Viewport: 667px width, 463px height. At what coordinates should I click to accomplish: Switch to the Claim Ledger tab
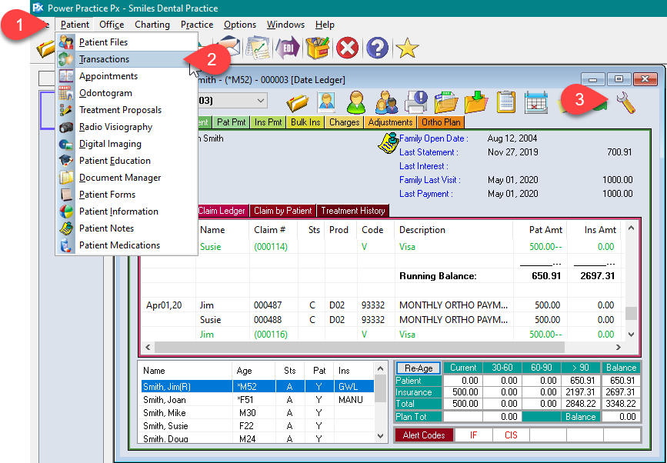click(x=222, y=211)
